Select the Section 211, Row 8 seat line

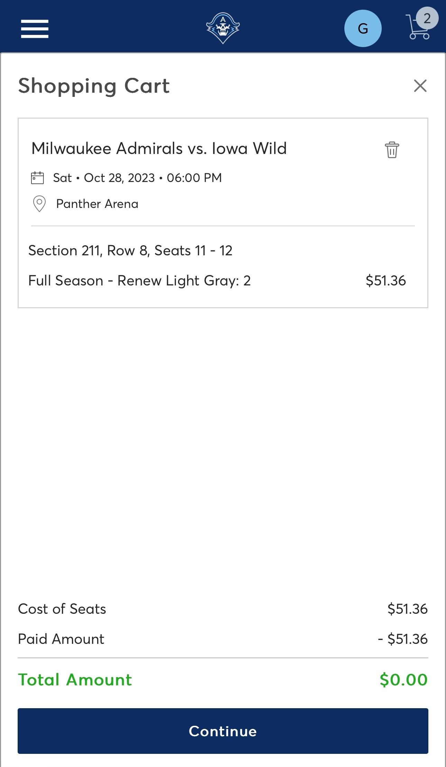[130, 250]
